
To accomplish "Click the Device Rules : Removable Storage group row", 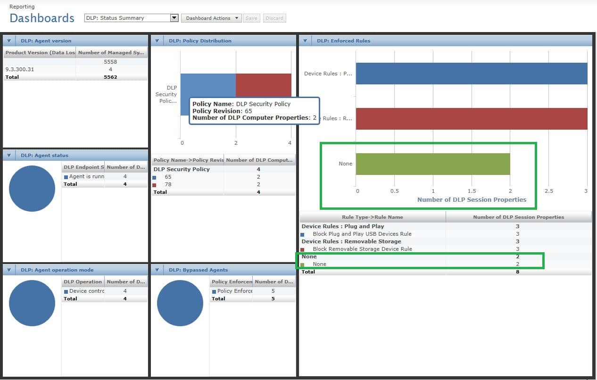I will pos(446,241).
